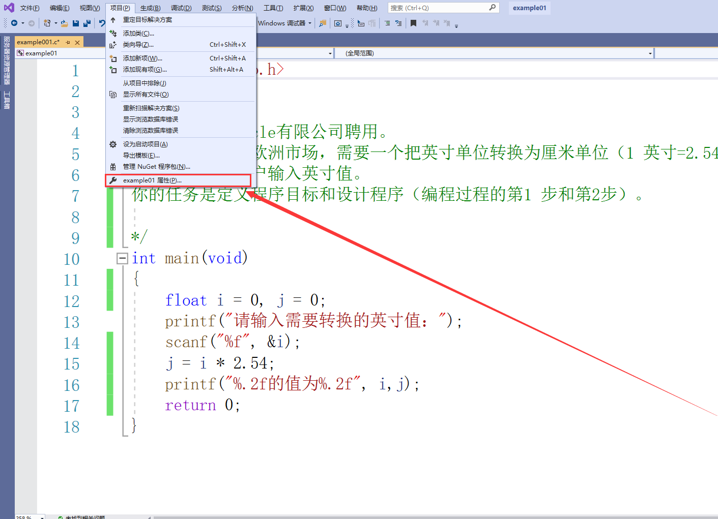Click the comment-out selected lines icon
Screen dimensions: 718x519
pyautogui.click(x=387, y=23)
